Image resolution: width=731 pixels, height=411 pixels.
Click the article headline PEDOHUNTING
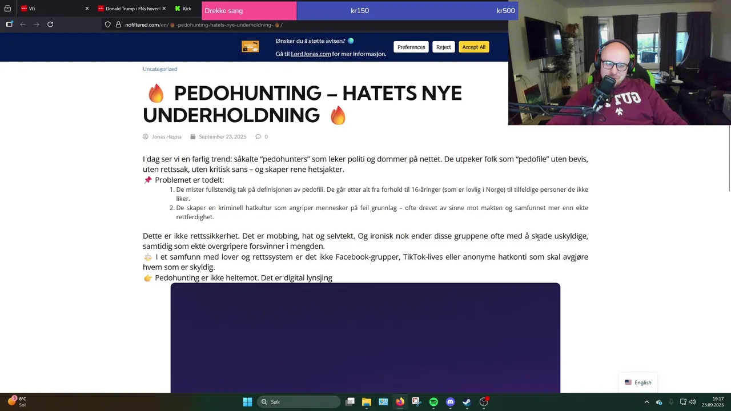(x=303, y=104)
